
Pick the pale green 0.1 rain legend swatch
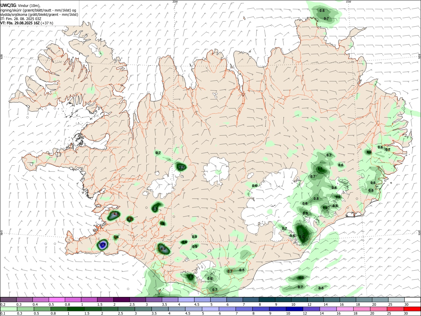click(x=8, y=309)
